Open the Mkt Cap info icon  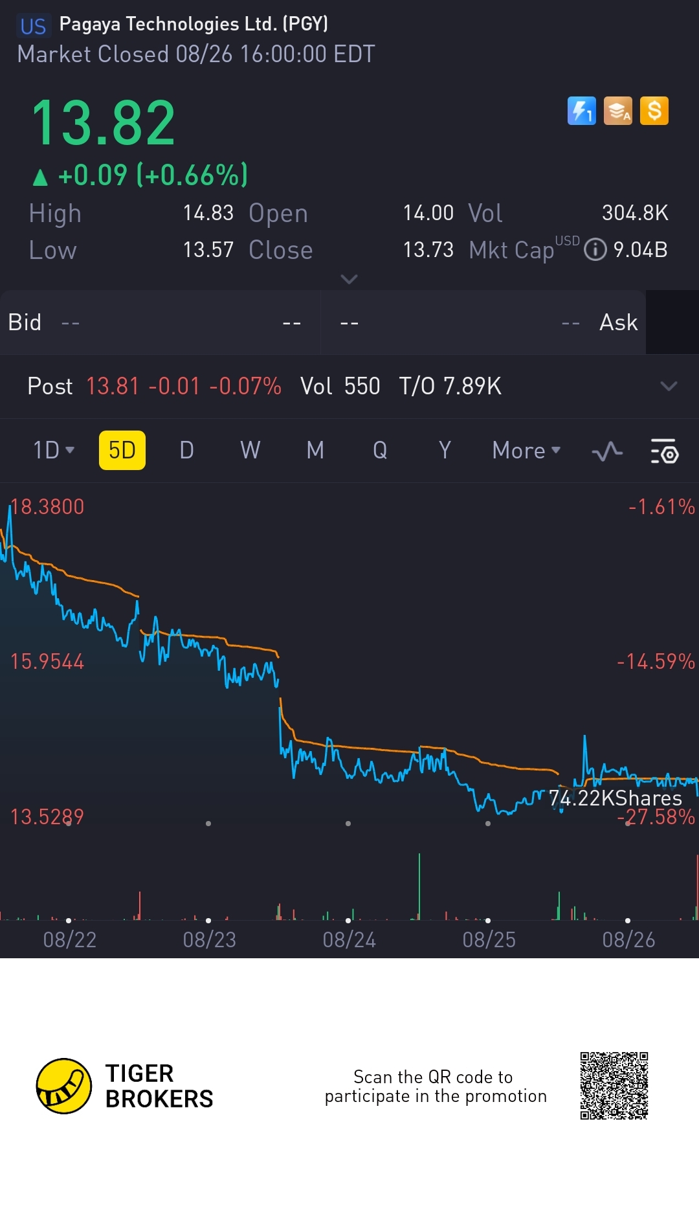(595, 249)
